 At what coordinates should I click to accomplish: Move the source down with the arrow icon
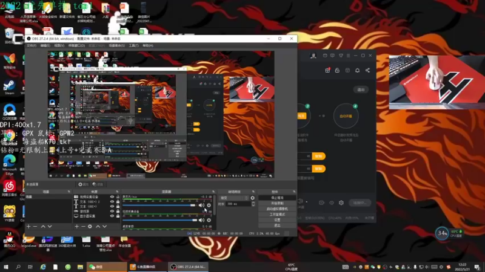104,226
